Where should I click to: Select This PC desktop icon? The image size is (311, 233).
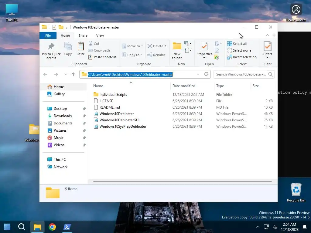[x=12, y=13]
